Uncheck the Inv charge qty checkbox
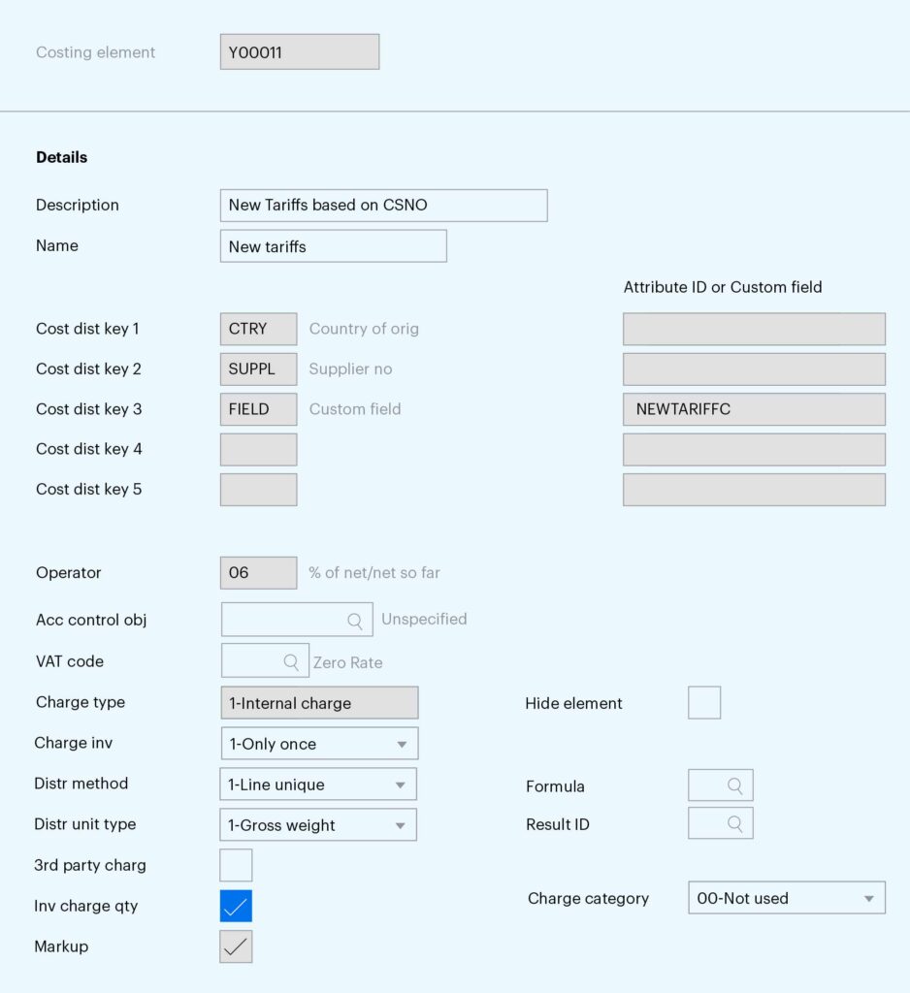Image resolution: width=910 pixels, height=993 pixels. [x=236, y=906]
